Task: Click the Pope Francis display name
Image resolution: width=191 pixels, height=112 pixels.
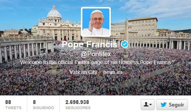Action: [x=89, y=44]
